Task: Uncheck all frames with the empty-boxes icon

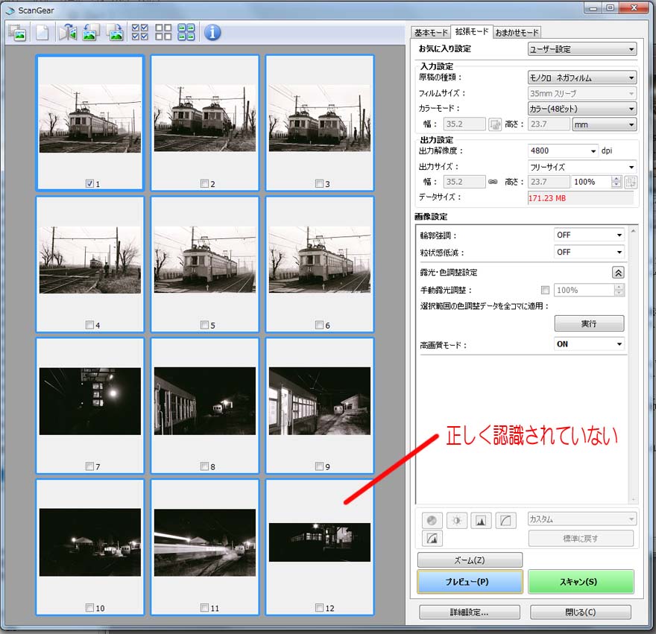Action: [163, 32]
